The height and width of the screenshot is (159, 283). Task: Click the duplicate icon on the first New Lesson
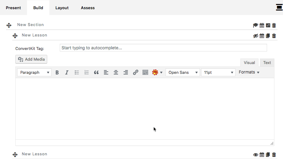[x=268, y=36]
